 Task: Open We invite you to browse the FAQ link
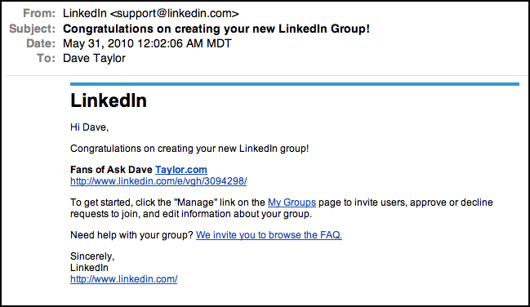pos(269,235)
